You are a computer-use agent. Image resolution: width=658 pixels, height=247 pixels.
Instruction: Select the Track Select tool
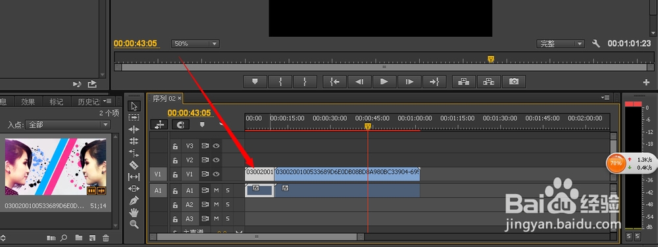[134, 118]
